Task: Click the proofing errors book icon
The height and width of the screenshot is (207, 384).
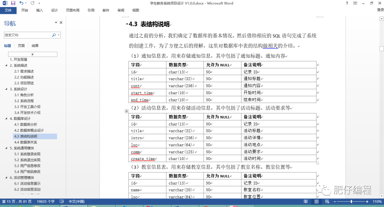Action: (x=62, y=201)
